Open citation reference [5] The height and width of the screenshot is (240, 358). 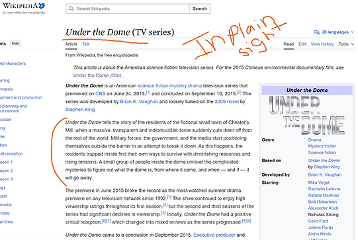163,213
